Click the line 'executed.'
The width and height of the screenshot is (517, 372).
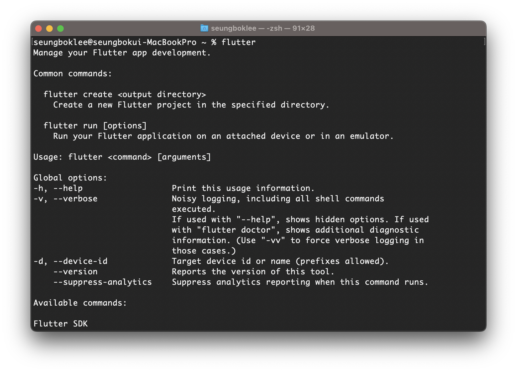[194, 209]
